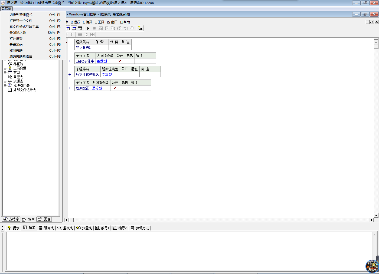
Task: Click the run-to-cursor braces icon
Action: 126,28
